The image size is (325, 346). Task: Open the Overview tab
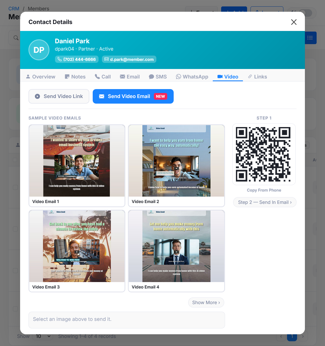pyautogui.click(x=40, y=77)
